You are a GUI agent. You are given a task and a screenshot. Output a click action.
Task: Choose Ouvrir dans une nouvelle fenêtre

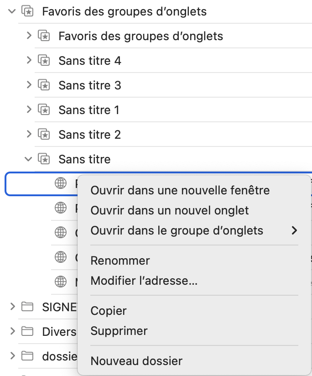coord(180,190)
